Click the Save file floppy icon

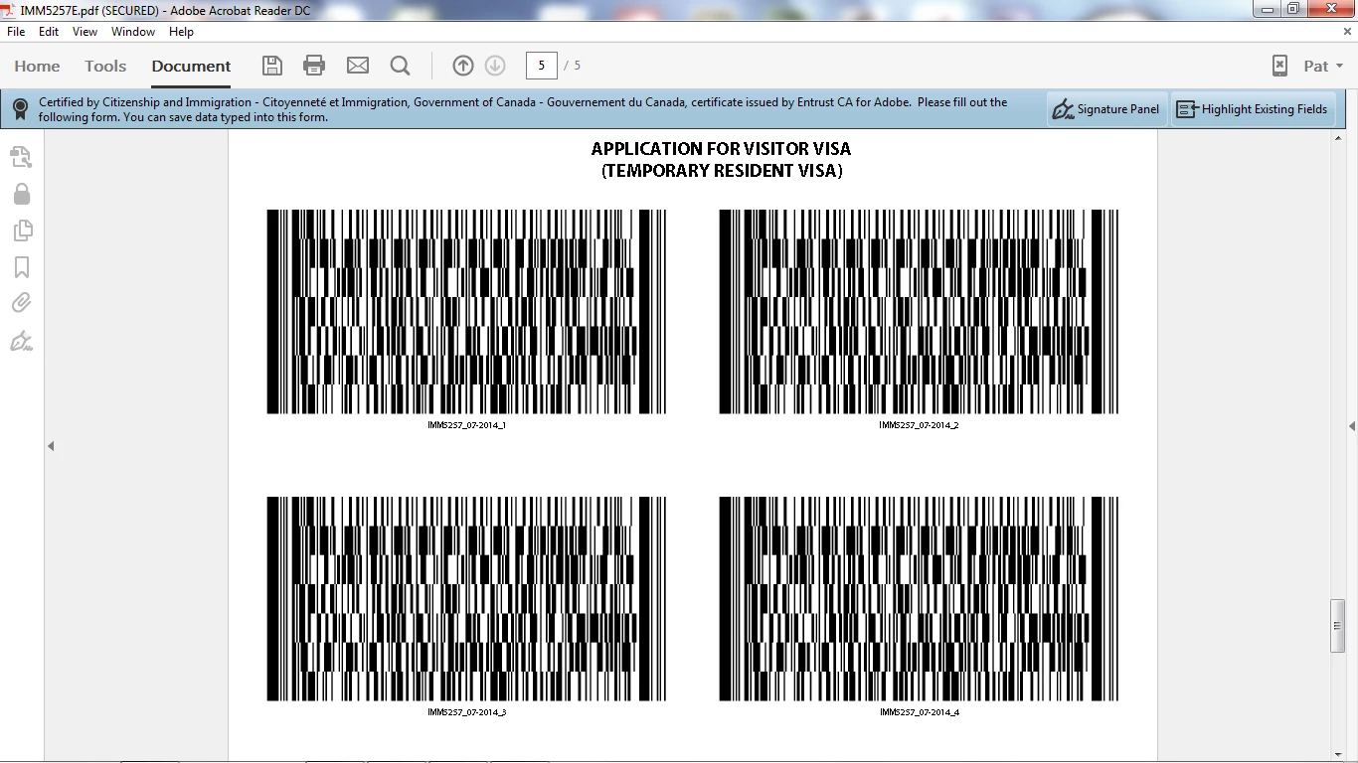tap(272, 66)
